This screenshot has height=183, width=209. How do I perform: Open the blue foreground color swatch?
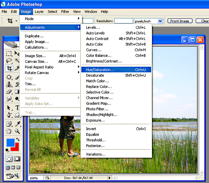(x=10, y=142)
